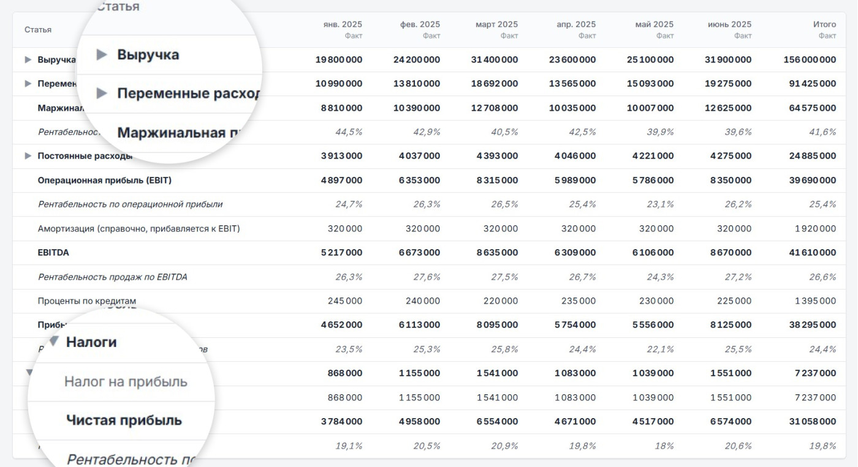Select EBIT total 39690000
This screenshot has width=858, height=467.
coord(813,181)
